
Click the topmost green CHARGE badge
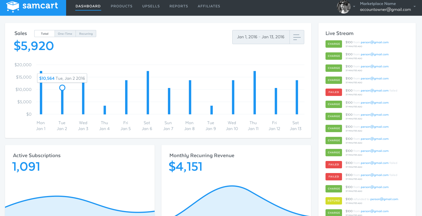pos(334,44)
